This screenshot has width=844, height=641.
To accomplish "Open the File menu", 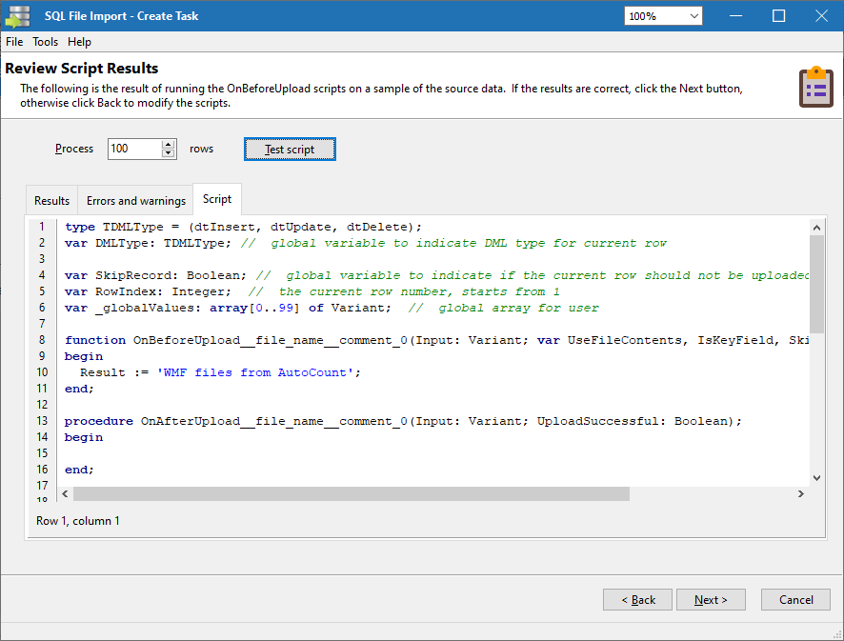I will (x=14, y=42).
